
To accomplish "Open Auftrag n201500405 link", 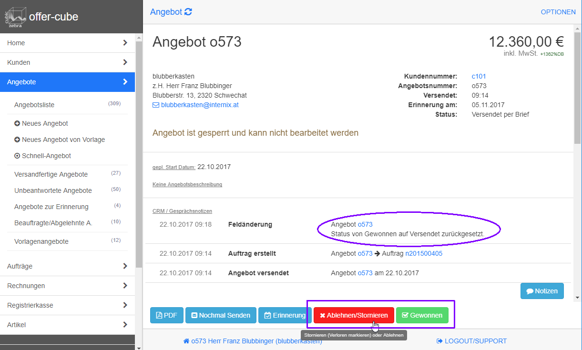I will pos(424,254).
